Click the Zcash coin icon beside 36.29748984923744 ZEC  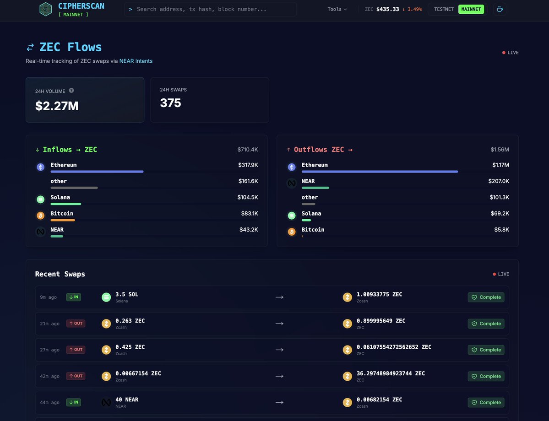(x=348, y=376)
